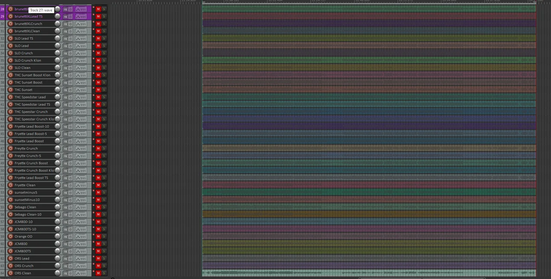
Task: Toggle mute on THC Speedstar Lead
Action: (x=98, y=97)
